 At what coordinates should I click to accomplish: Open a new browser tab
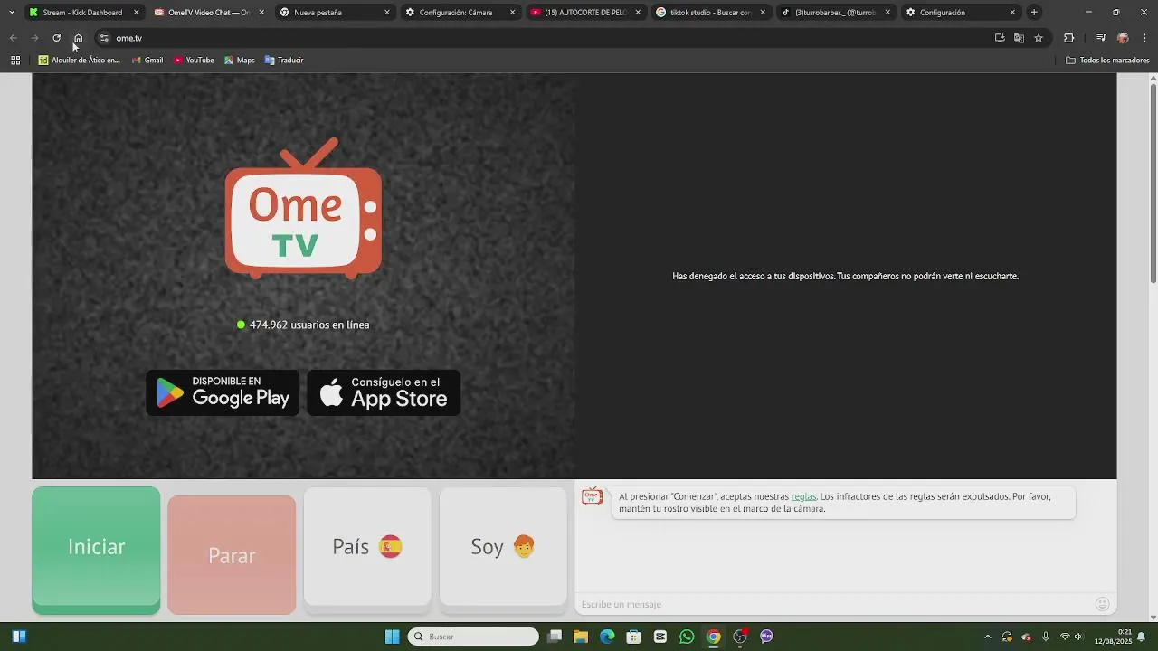[x=1034, y=13]
